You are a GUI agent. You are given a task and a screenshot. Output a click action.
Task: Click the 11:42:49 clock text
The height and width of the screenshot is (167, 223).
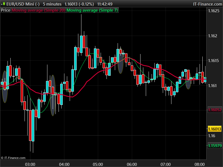point(105,4)
